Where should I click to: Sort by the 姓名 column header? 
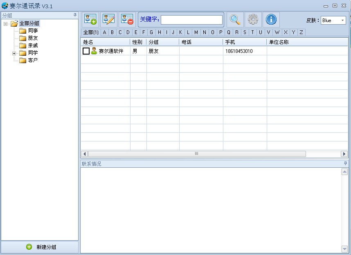[105, 42]
